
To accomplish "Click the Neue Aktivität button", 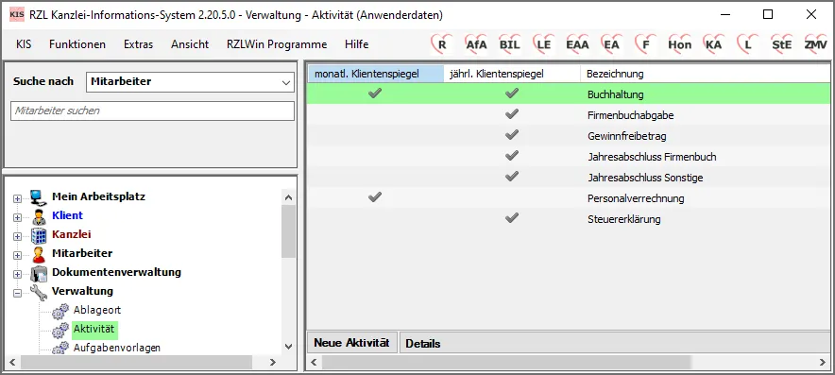I will click(351, 343).
